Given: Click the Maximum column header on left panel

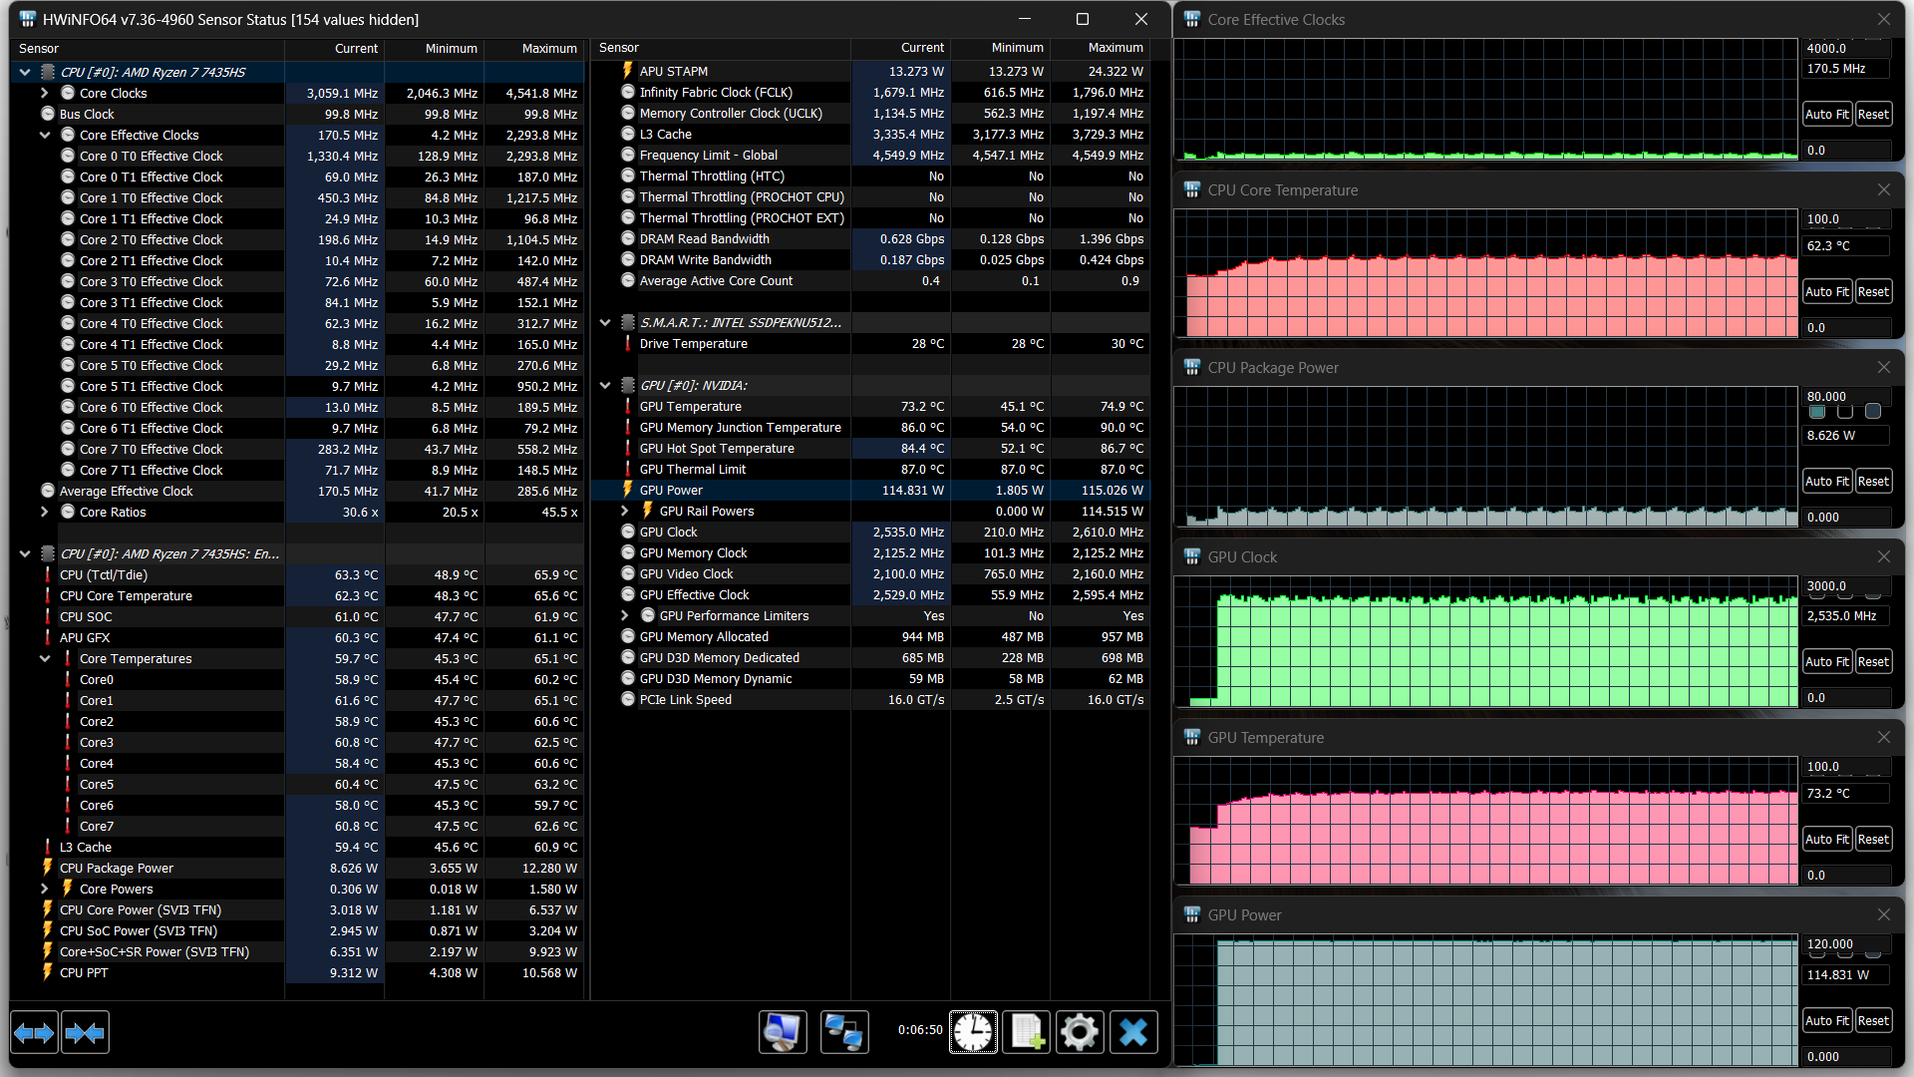Looking at the screenshot, I should coord(548,48).
